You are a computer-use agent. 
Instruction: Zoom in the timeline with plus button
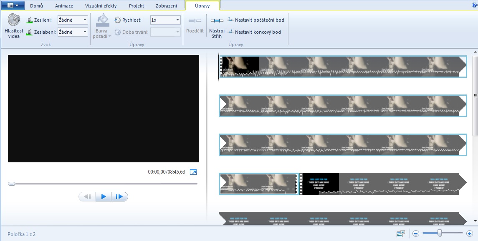coord(470,234)
